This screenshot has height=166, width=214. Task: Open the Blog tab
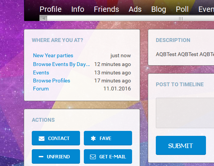pyautogui.click(x=159, y=9)
